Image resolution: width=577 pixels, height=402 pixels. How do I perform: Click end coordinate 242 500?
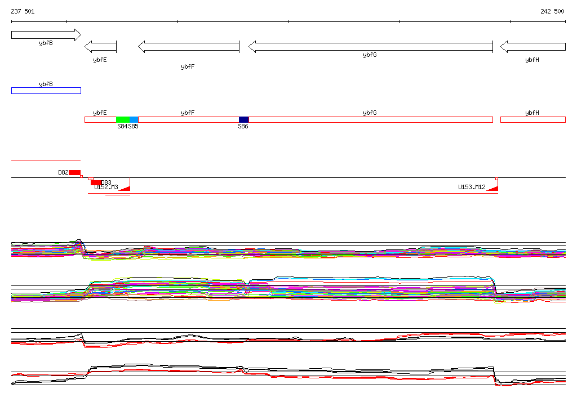tap(552, 11)
